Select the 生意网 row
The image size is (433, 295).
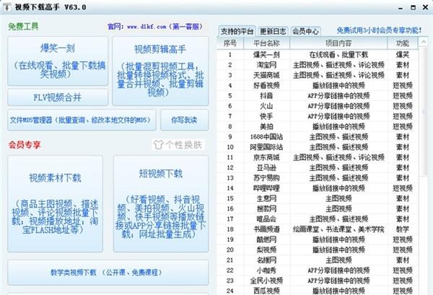(318, 198)
